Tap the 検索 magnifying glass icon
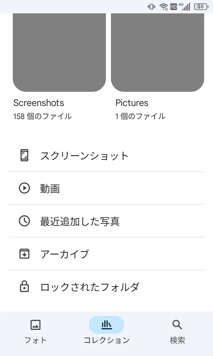The height and width of the screenshot is (356, 213). 177,325
